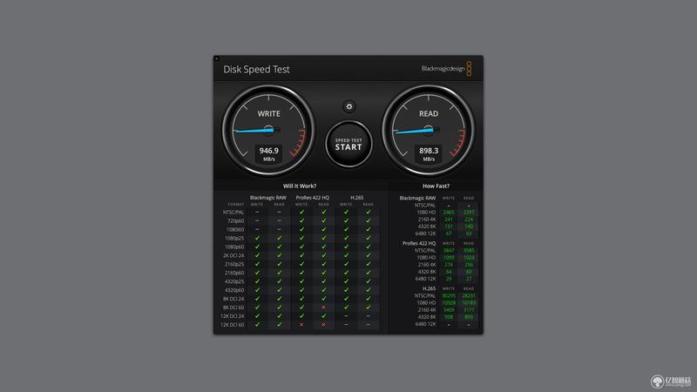Click the '4320p60' row label
697x392 pixels.
tap(234, 290)
